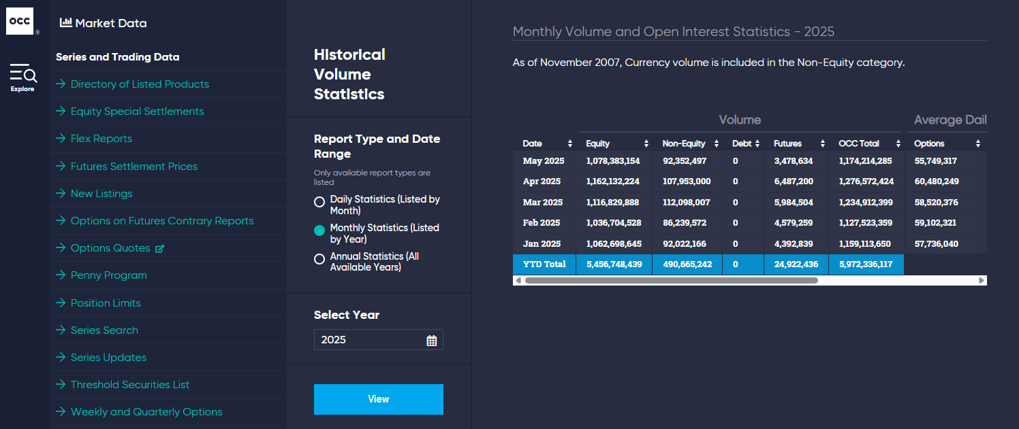This screenshot has width=1019, height=429.
Task: Open the Explore menu icon
Action: [x=23, y=73]
